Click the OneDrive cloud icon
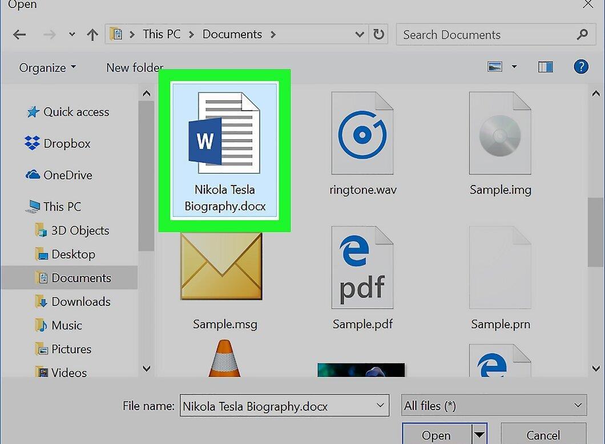The image size is (605, 444). tap(33, 175)
